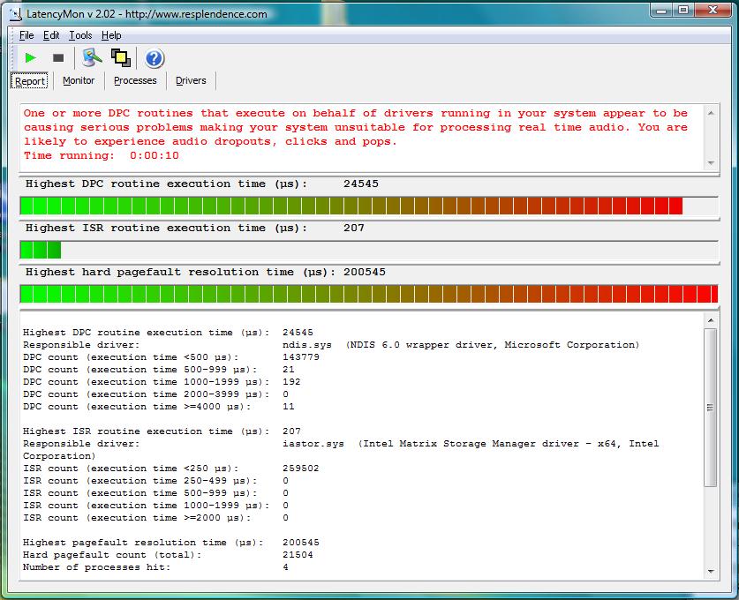Image resolution: width=739 pixels, height=600 pixels.
Task: Click the 'Time running: 0:00:10' text
Action: tap(102, 155)
